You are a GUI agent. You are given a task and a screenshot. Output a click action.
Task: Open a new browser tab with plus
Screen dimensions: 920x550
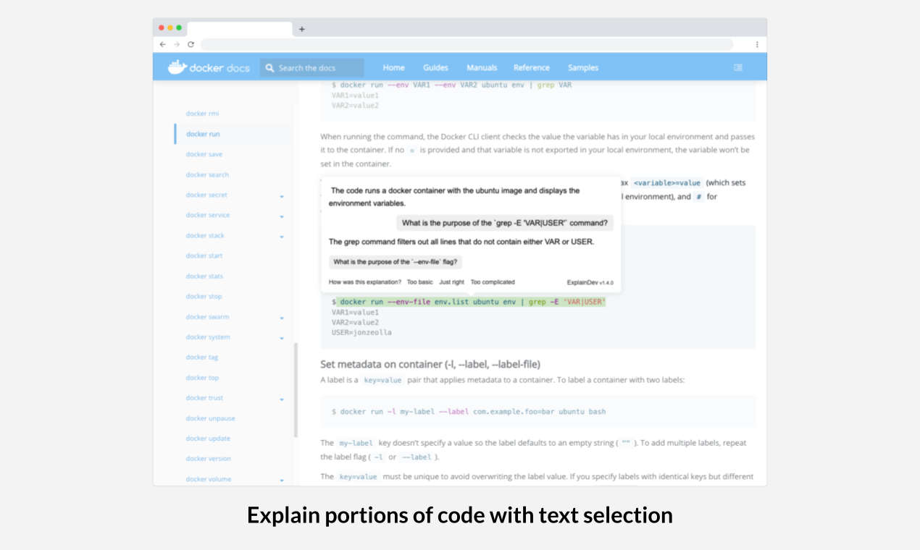coord(302,29)
